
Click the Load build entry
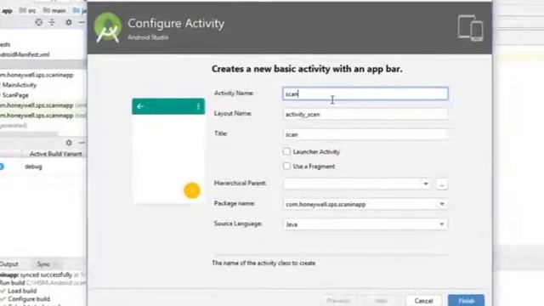click(22, 291)
